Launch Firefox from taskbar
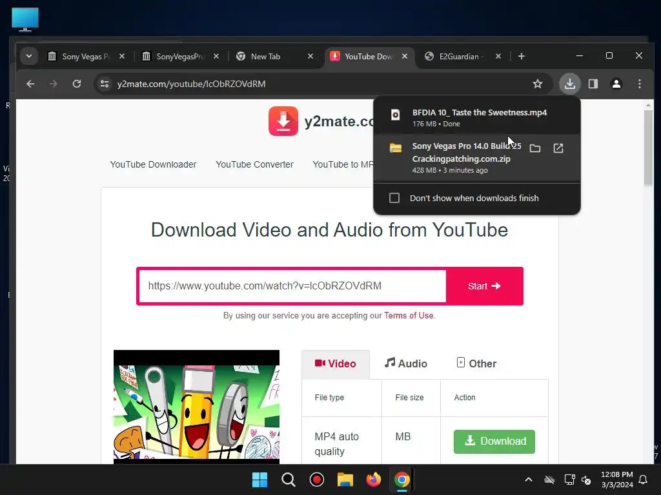The height and width of the screenshot is (495, 661). pyautogui.click(x=374, y=480)
